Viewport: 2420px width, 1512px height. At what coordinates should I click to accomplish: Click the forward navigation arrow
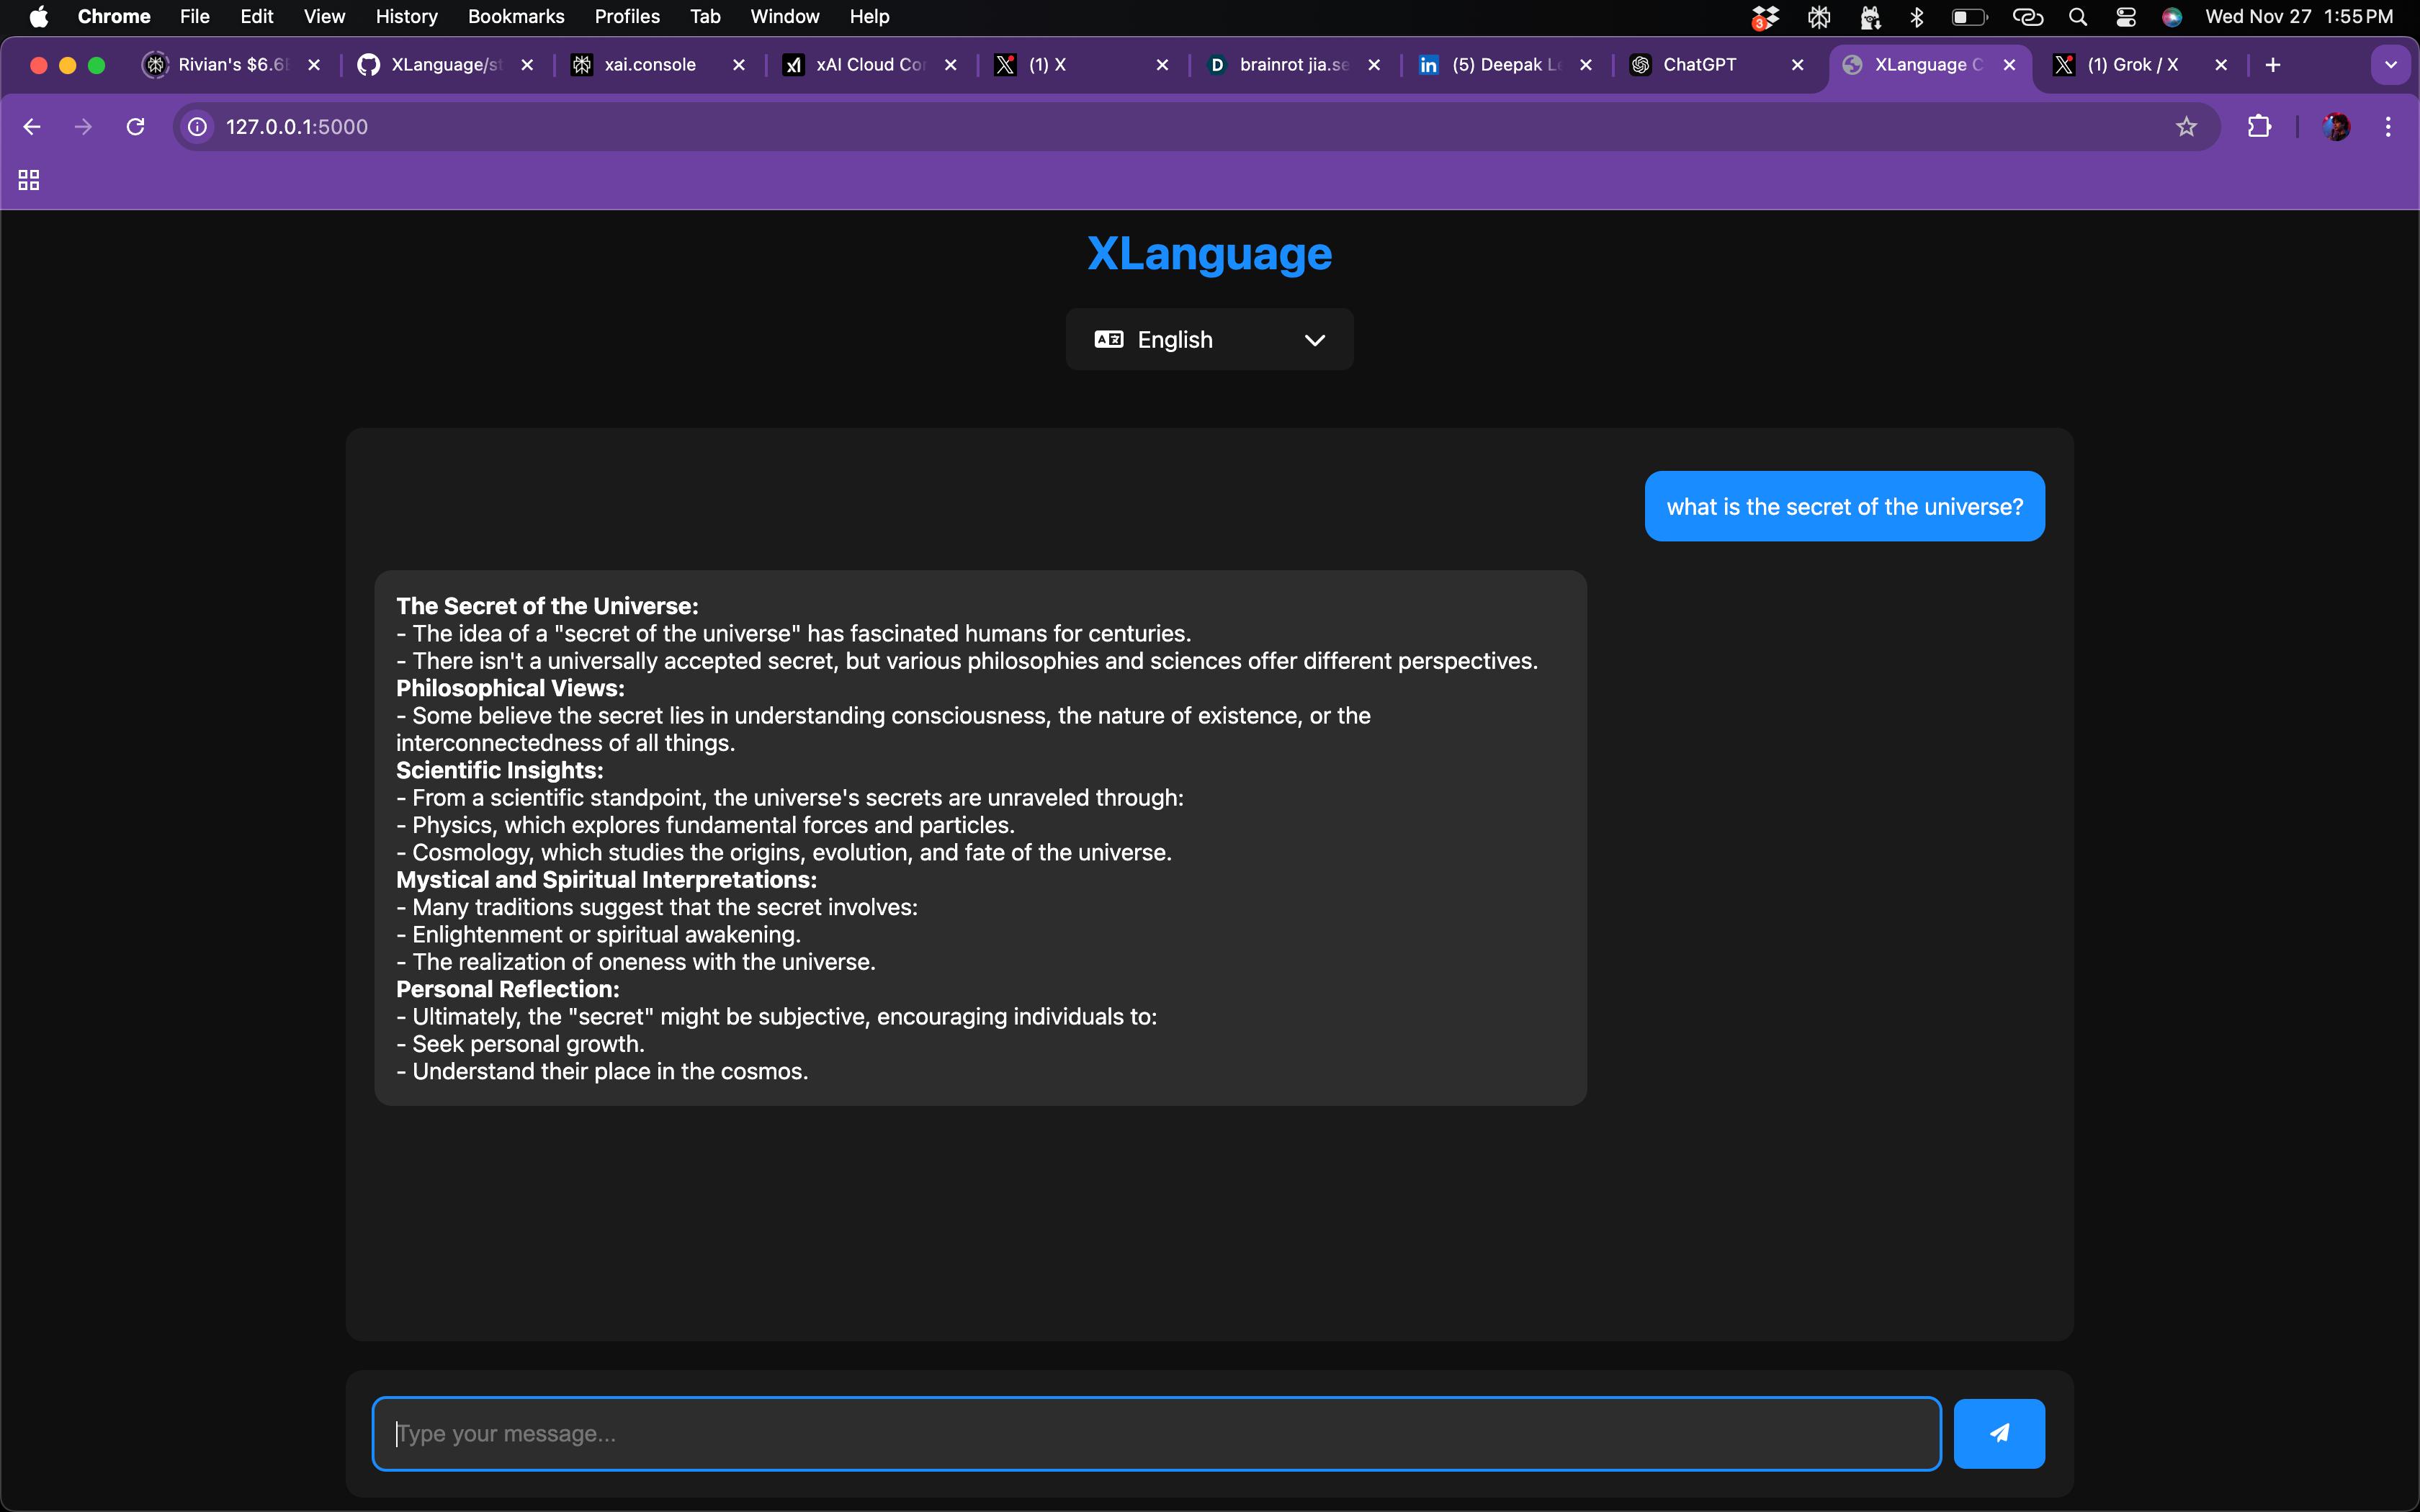(83, 126)
